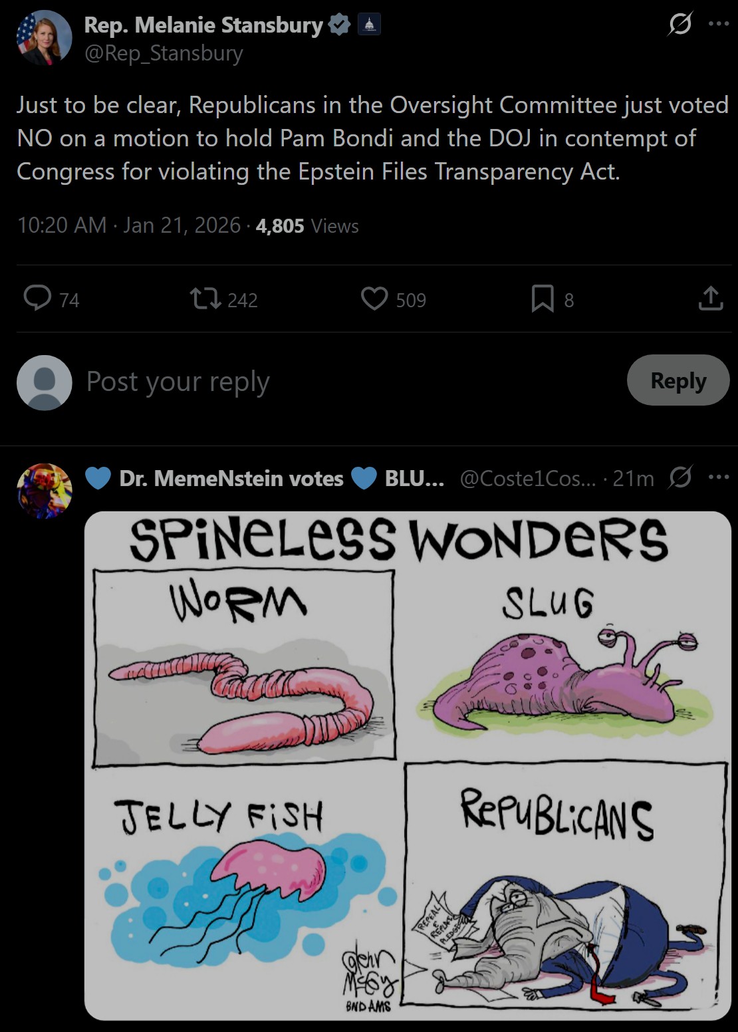Click the blue verified checkmark badge
Viewport: 738px width, 1032px height.
tap(340, 25)
